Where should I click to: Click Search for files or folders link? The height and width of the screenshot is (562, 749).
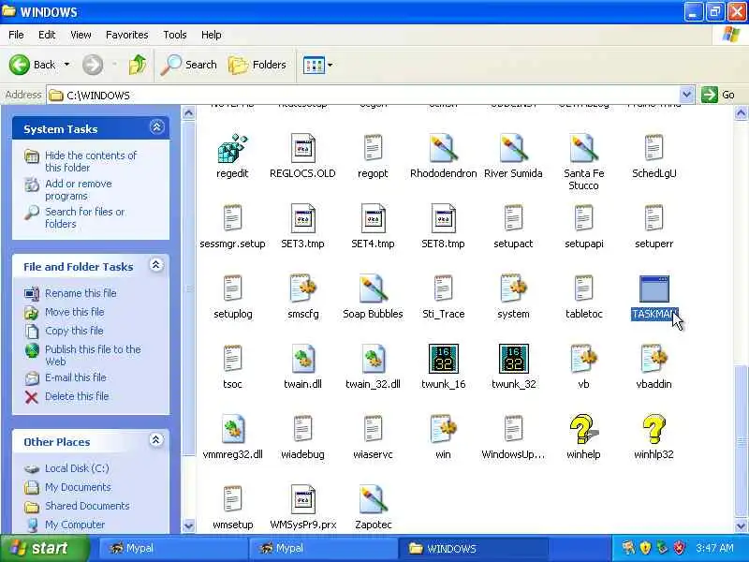84,217
